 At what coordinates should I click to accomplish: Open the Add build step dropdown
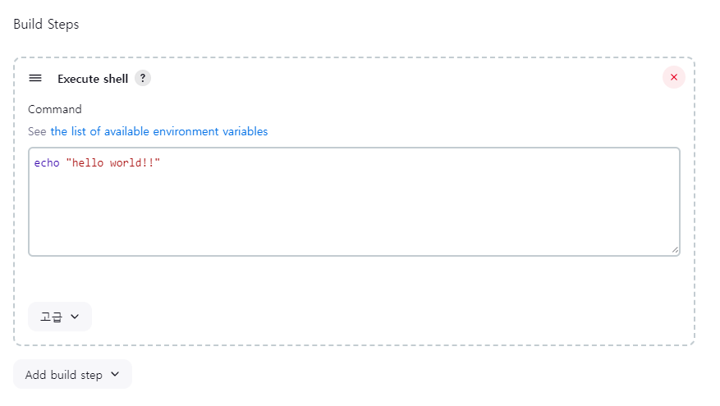[x=72, y=374]
